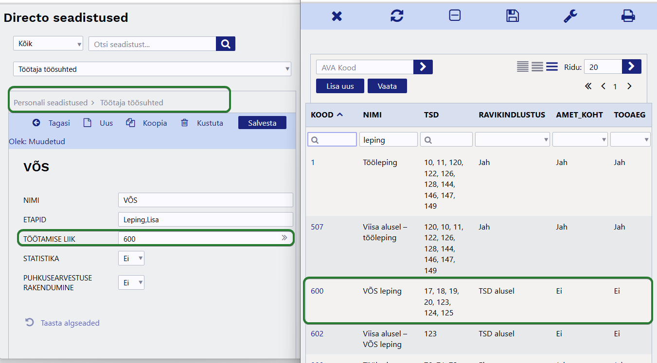
Task: Select the densest row spacing icon
Action: point(523,67)
